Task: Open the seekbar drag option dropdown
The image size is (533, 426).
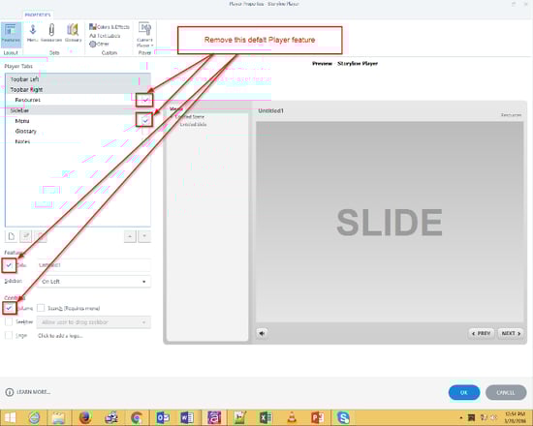Action: point(94,322)
